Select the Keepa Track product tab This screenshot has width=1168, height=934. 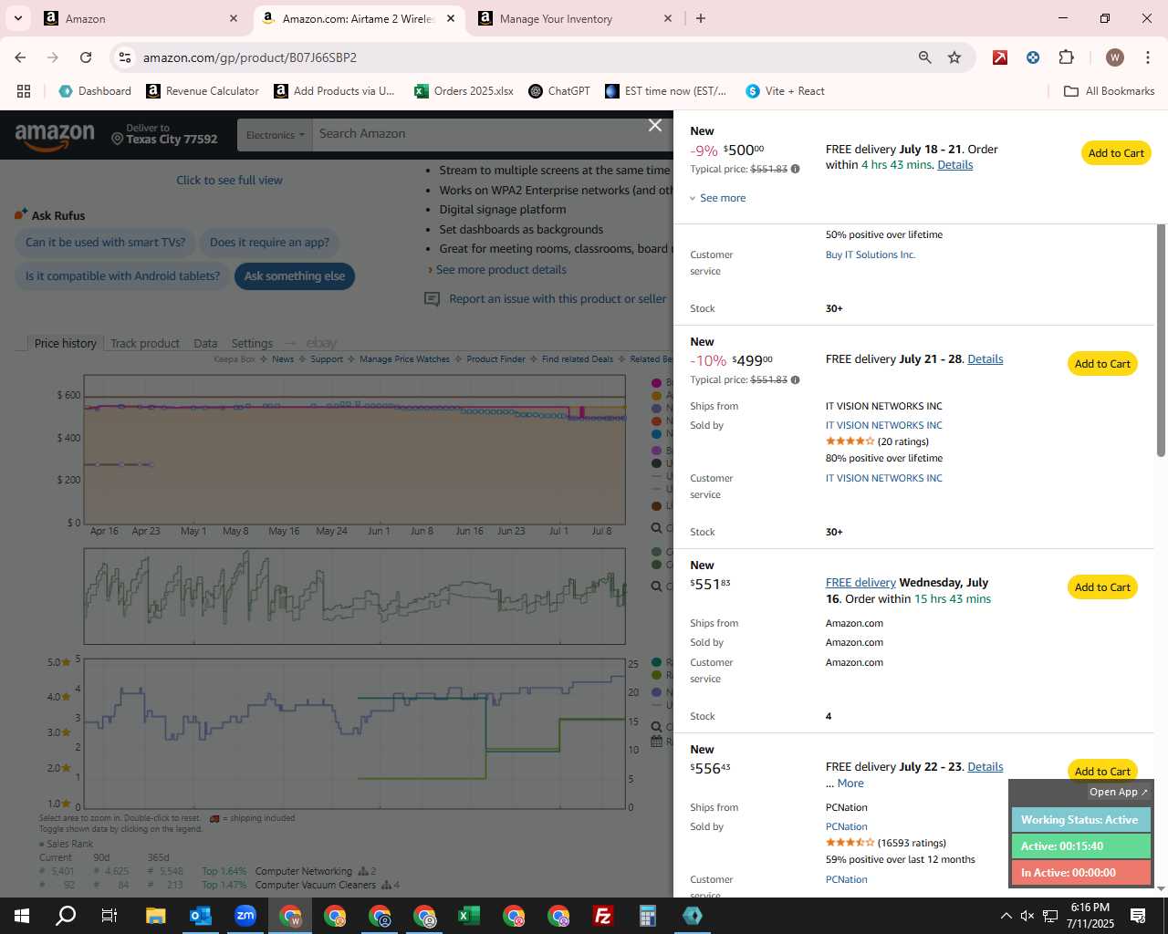coord(145,344)
